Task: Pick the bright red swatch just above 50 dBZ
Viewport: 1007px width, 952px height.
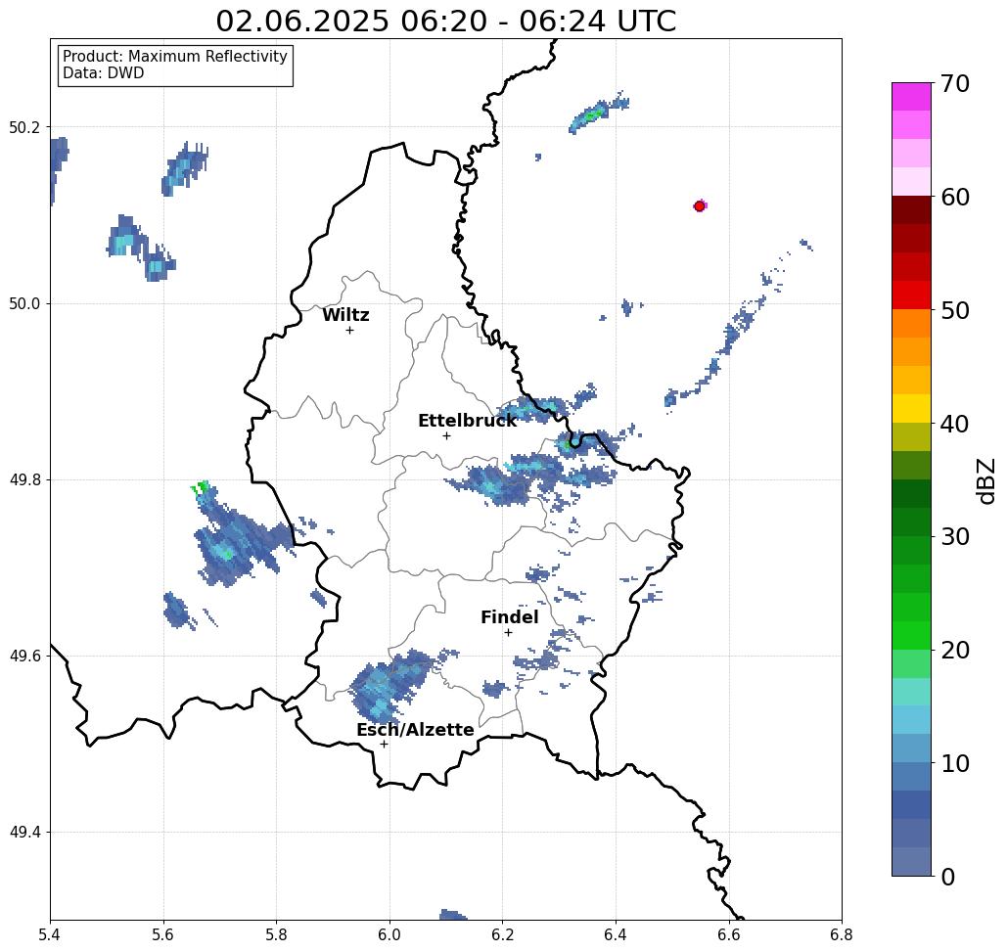Action: point(911,295)
